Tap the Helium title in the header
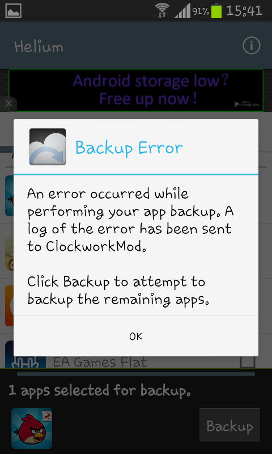The height and width of the screenshot is (454, 272). (39, 47)
